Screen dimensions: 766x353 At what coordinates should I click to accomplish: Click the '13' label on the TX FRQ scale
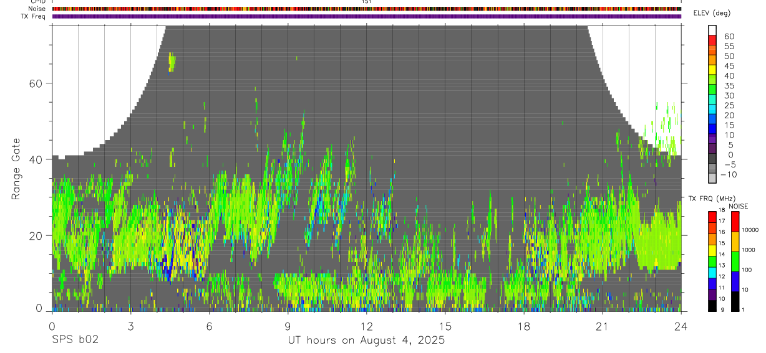721,265
